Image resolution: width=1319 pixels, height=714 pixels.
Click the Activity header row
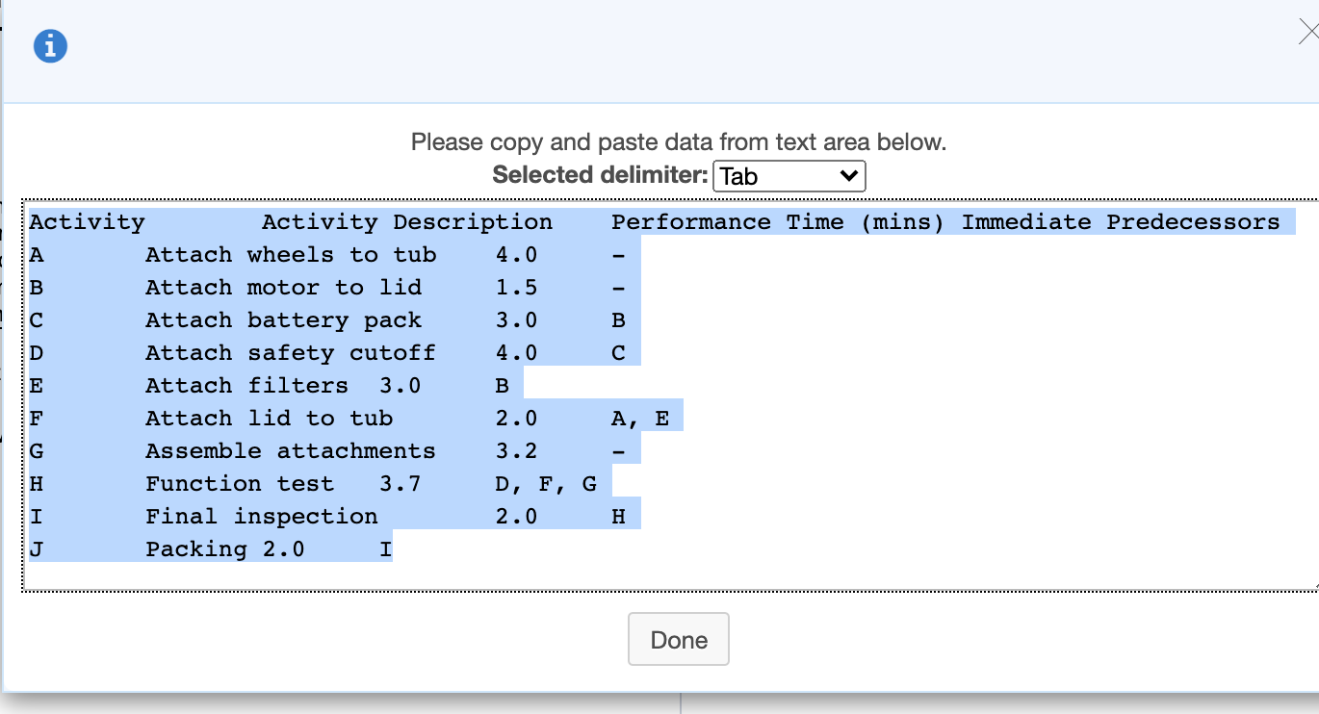87,221
